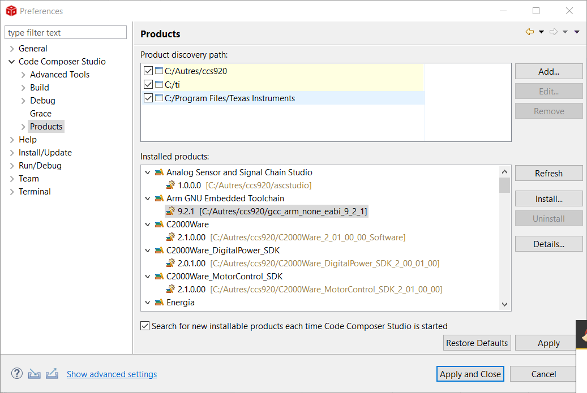Expand the Install/Update category
The height and width of the screenshot is (393, 587).
[12, 153]
